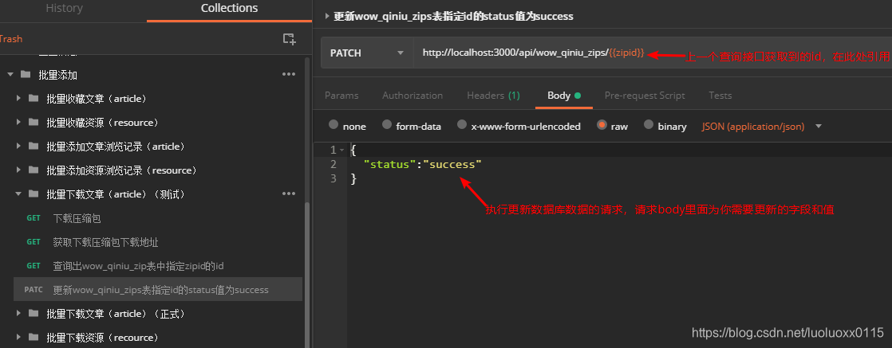Click the folder icon of 批量收藏资源（resource）
The image size is (892, 348).
(34, 122)
